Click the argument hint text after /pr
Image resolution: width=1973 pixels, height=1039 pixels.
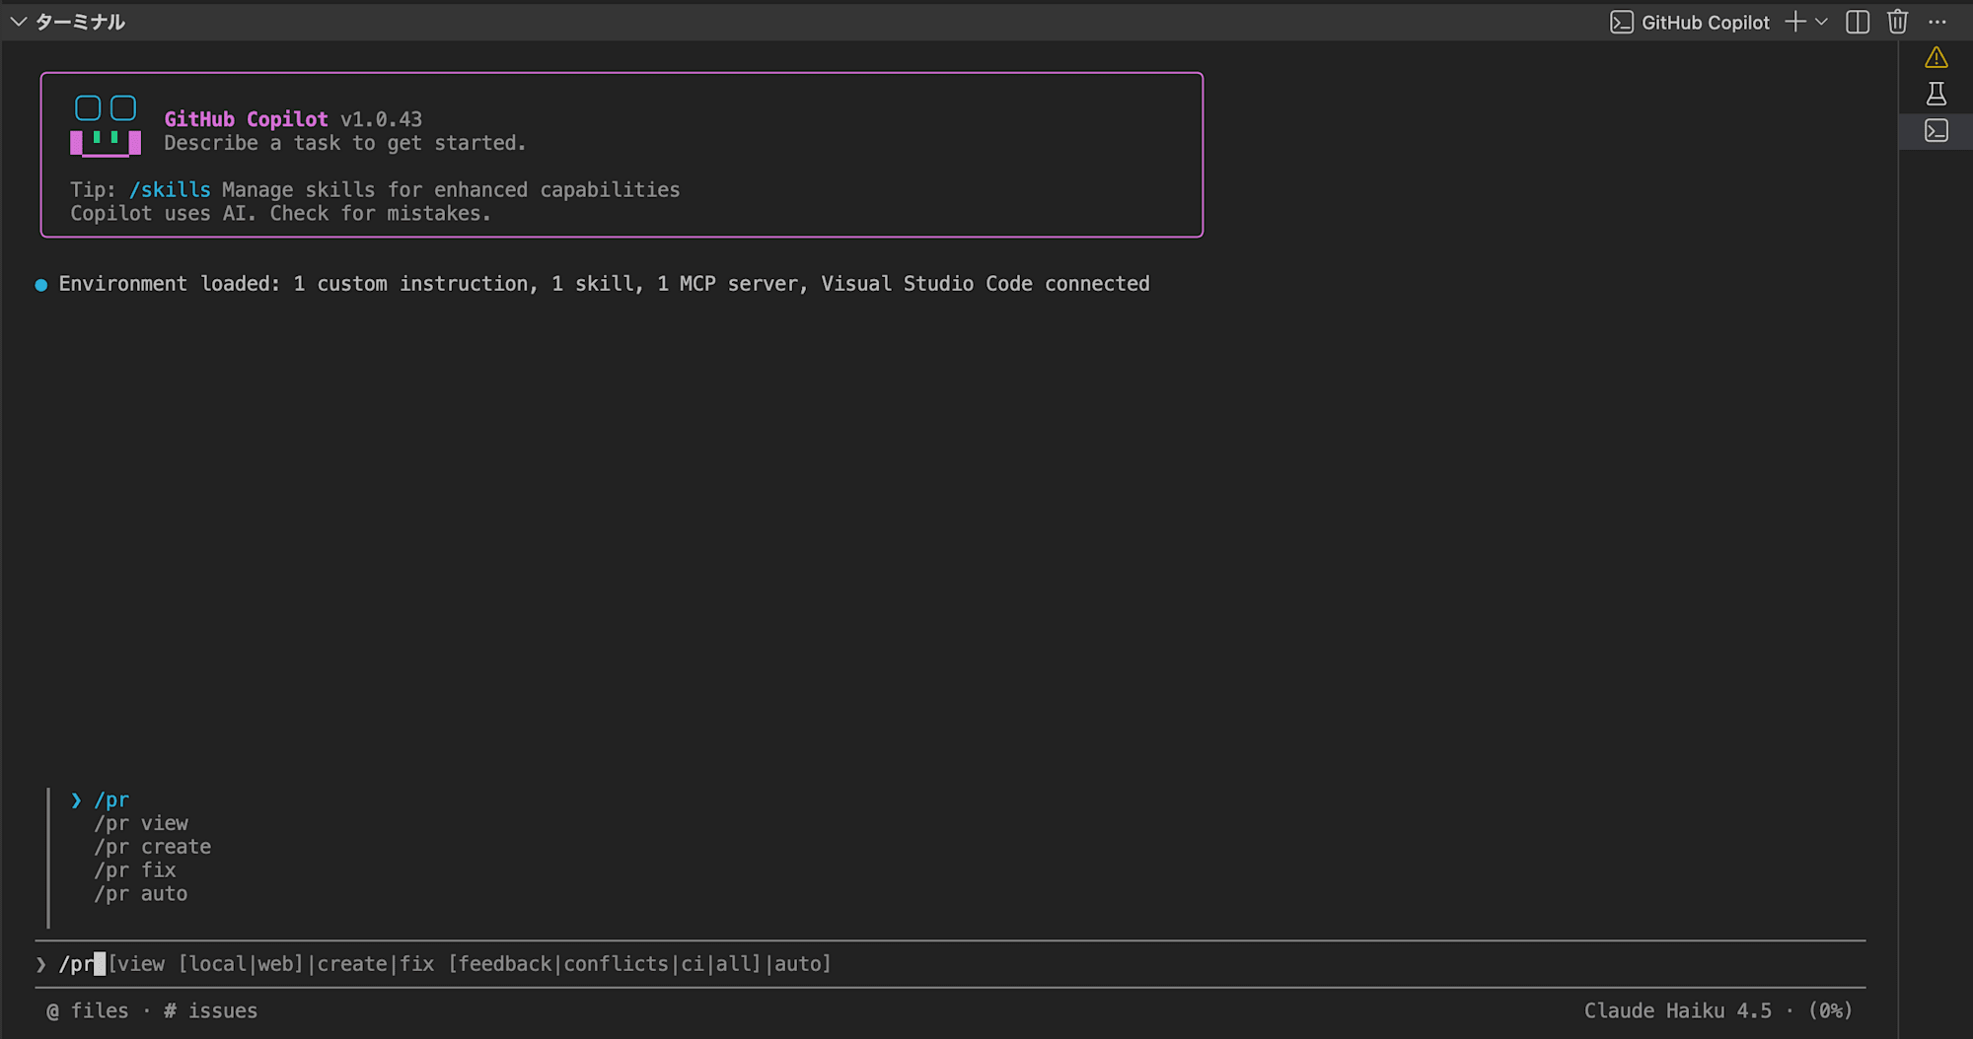click(470, 964)
